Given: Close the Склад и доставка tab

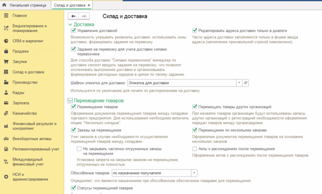Looking at the screenshot, I should (88, 5).
